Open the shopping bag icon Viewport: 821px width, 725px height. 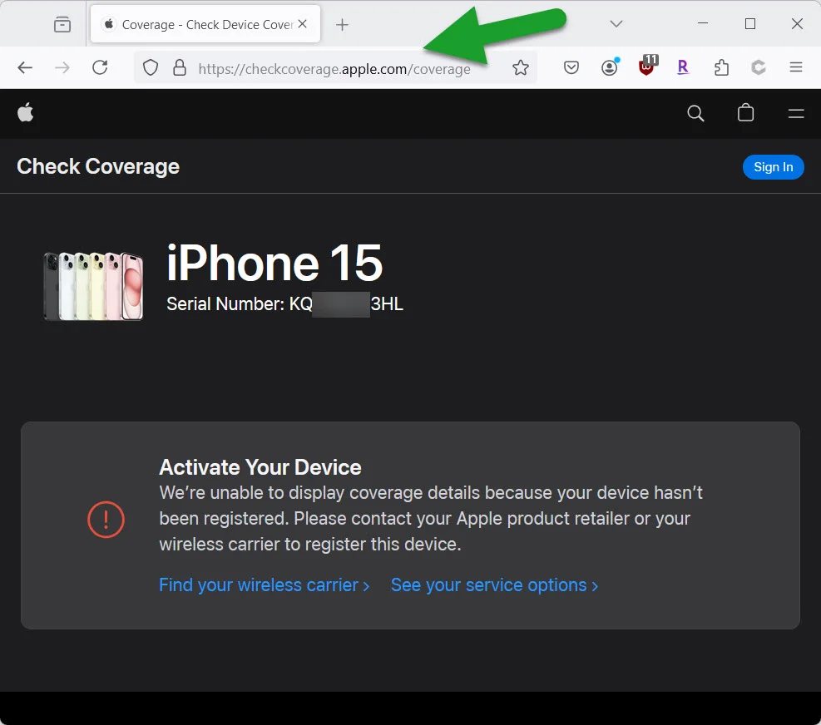745,113
